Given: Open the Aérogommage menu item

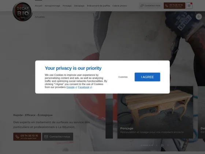Looking at the screenshot, I should 52,6.
